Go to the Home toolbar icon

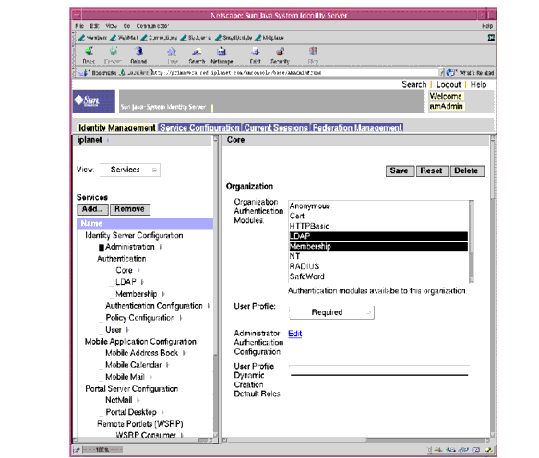pyautogui.click(x=172, y=52)
